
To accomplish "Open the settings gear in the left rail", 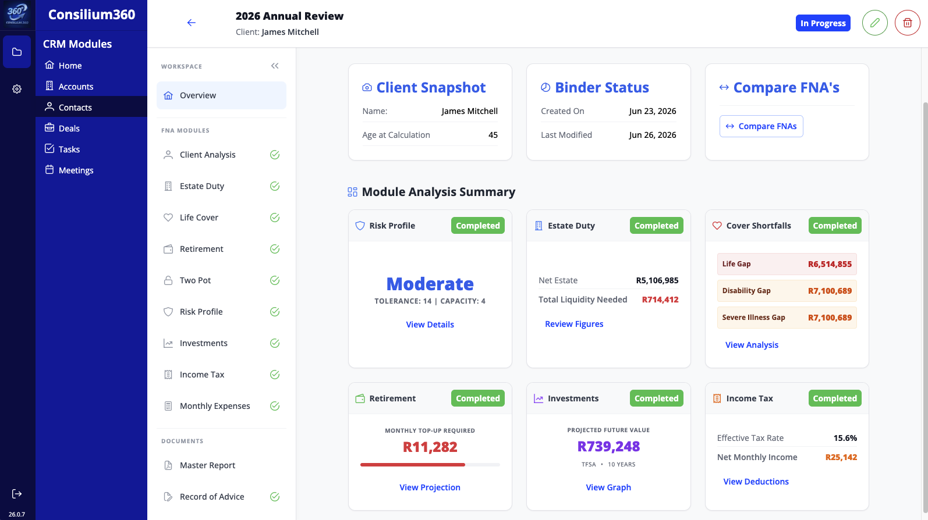I will [17, 89].
